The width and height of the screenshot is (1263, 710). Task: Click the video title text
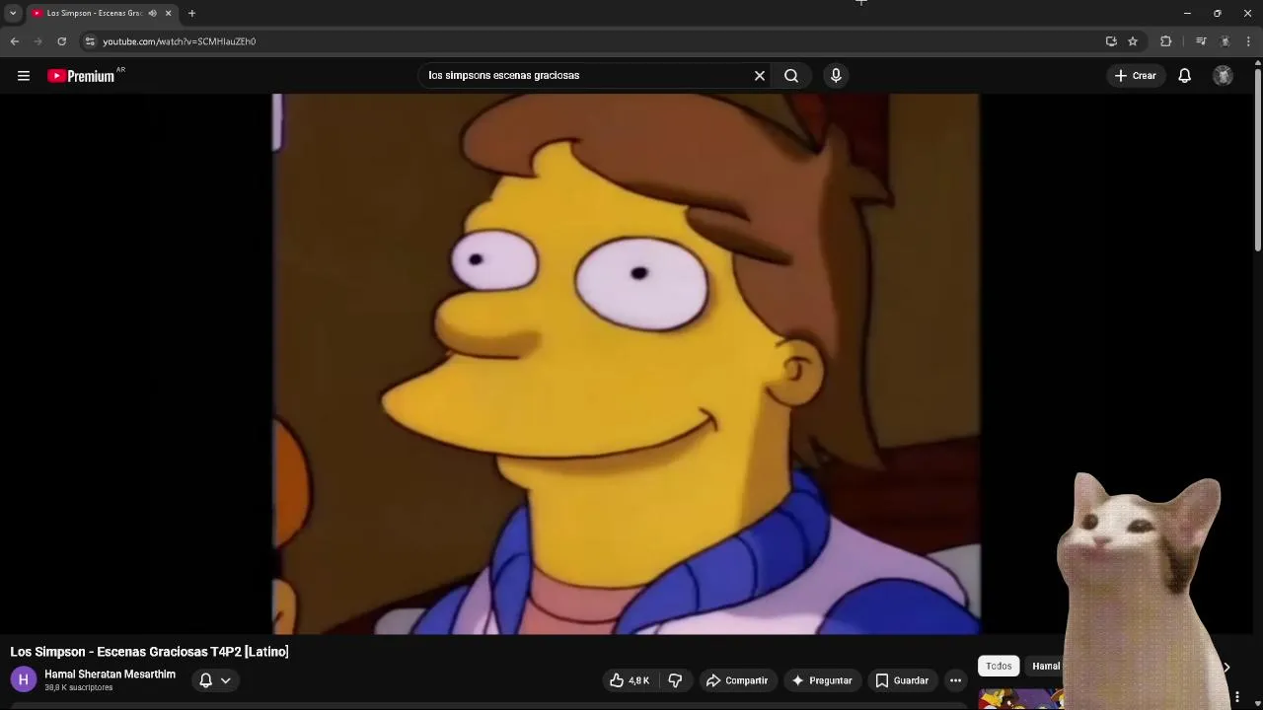pyautogui.click(x=149, y=652)
